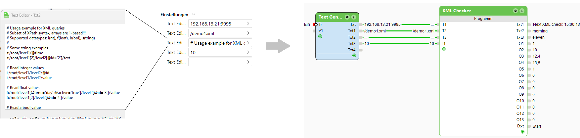
Task: Add input with plus under V1
Action: [x=320, y=36]
